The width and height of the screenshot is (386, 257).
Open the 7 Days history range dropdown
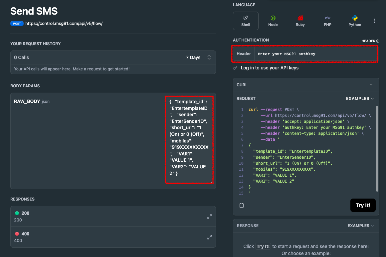click(x=198, y=57)
